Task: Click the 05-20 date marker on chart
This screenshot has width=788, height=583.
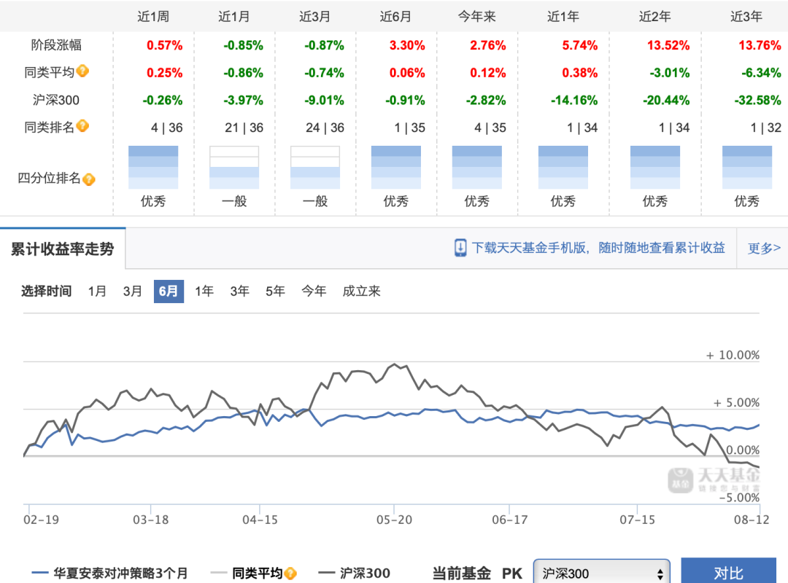Action: 394,520
